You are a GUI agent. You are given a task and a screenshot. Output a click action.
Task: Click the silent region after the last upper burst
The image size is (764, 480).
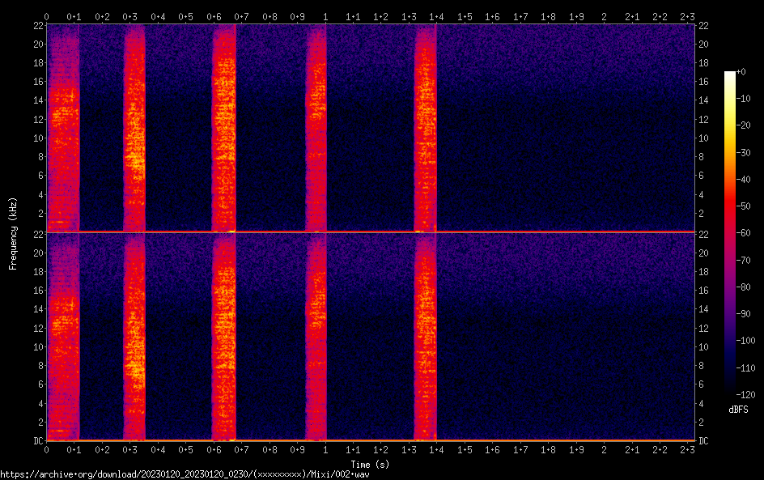click(x=567, y=130)
